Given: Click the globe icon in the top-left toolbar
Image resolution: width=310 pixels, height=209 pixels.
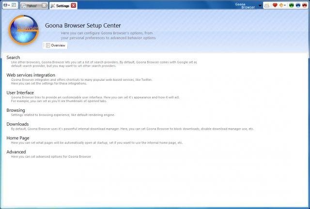Looking at the screenshot, I should [5, 5].
